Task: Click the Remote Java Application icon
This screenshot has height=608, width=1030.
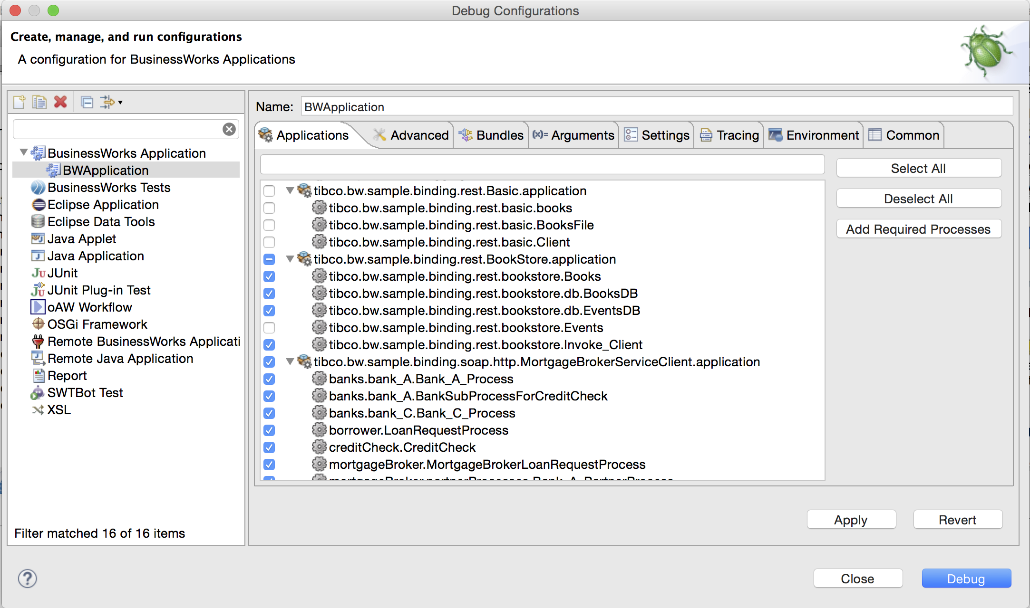Action: pos(38,358)
